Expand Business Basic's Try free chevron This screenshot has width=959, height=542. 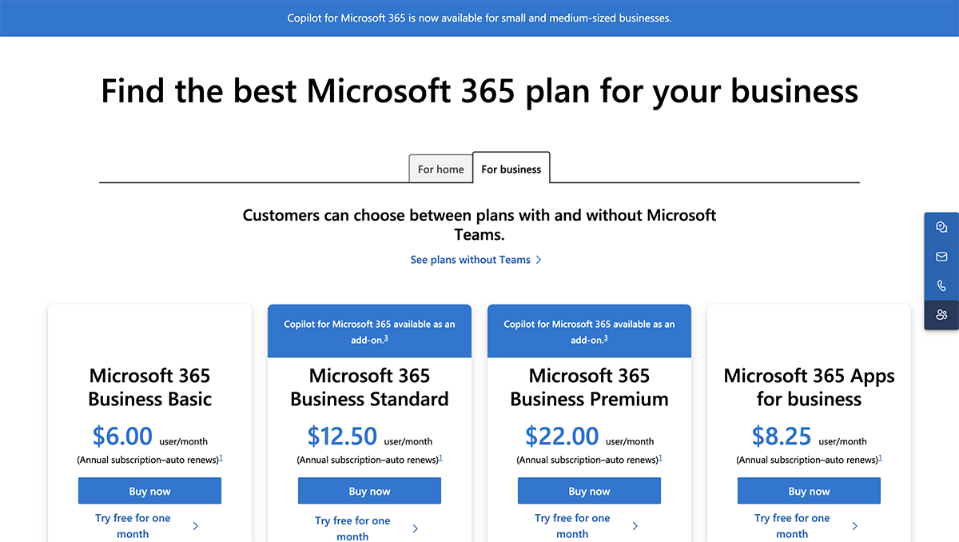(x=195, y=526)
